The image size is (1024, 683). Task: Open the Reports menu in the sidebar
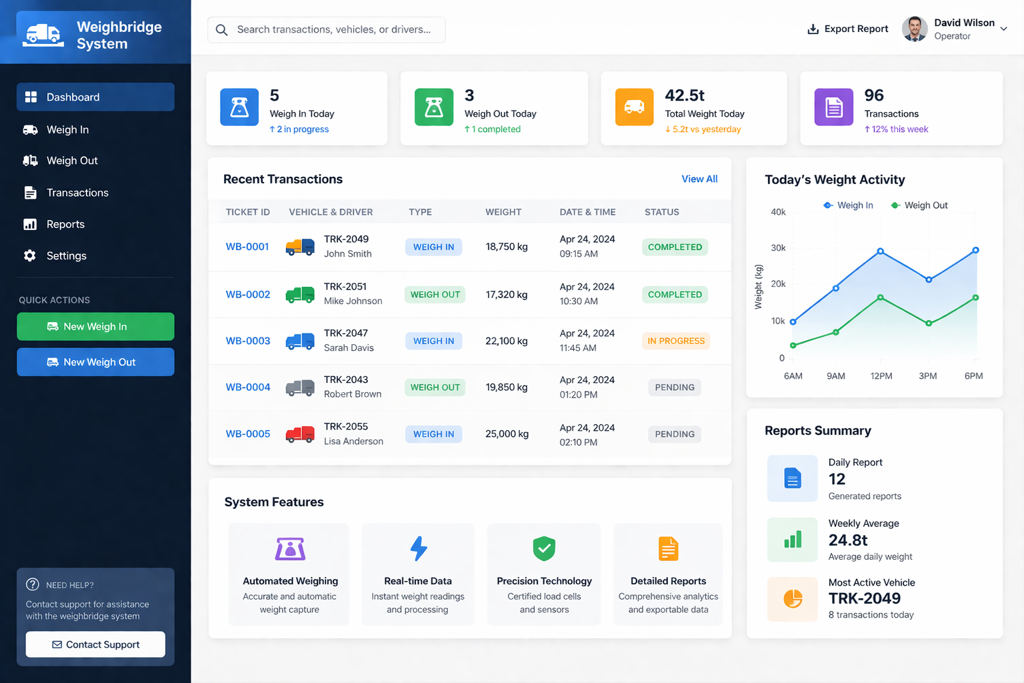click(x=65, y=224)
